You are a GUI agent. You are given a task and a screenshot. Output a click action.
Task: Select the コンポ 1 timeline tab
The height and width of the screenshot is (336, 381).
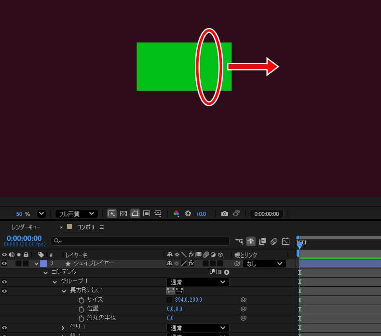pos(86,227)
